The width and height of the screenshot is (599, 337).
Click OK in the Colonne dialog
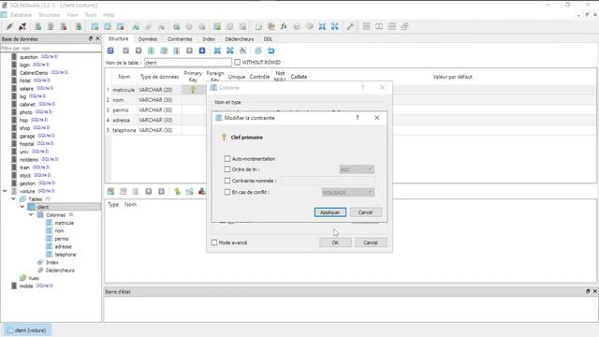tap(335, 242)
